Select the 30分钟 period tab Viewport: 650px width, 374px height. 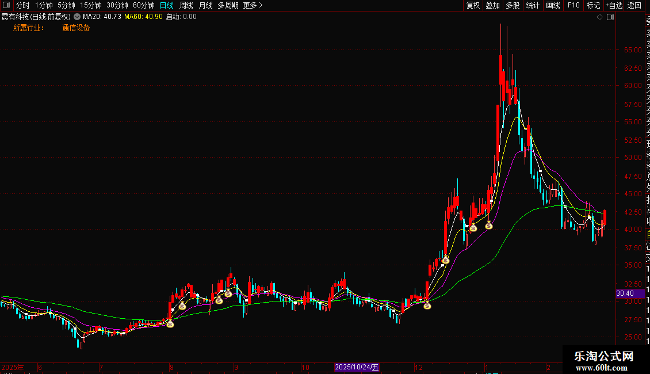pyautogui.click(x=117, y=5)
